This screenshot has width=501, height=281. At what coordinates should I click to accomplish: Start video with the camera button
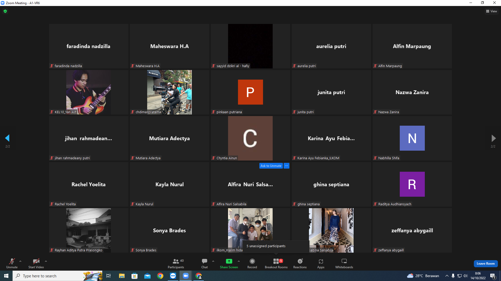coord(36,263)
